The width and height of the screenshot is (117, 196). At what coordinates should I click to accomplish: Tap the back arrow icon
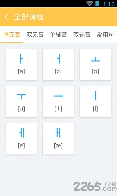point(7,17)
